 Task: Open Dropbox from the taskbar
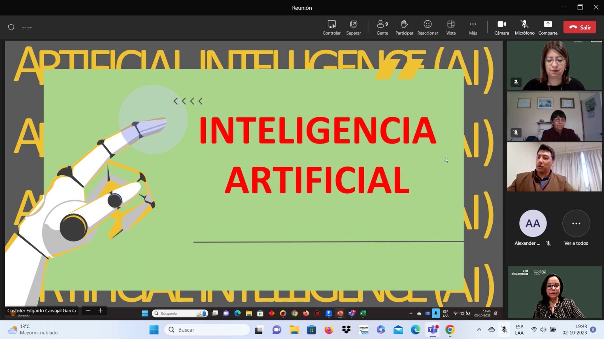click(x=346, y=330)
